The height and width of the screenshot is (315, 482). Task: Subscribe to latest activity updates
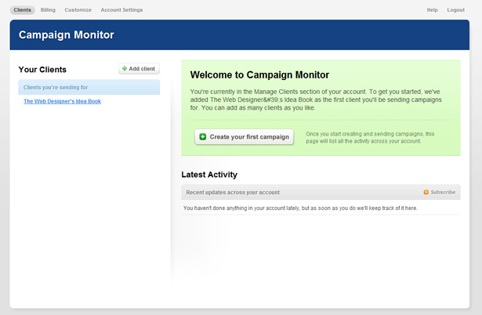point(443,192)
